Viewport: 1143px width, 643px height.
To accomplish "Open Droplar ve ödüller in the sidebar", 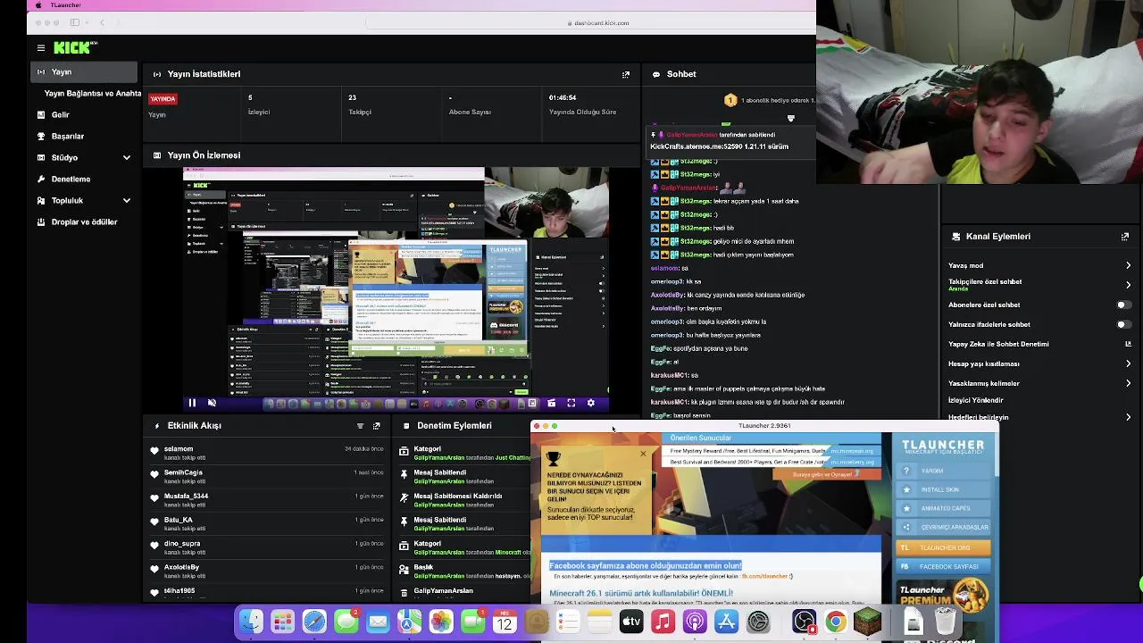I will (x=84, y=222).
